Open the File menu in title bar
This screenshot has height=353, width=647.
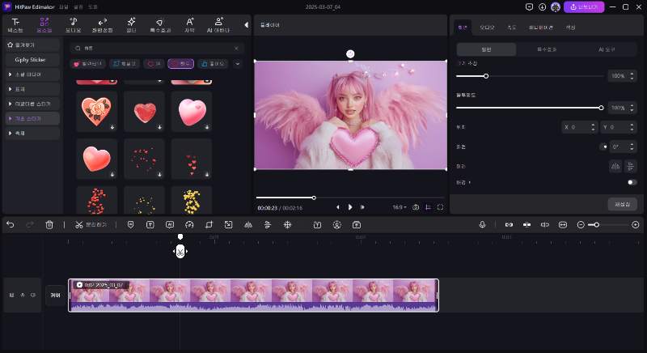[x=64, y=6]
